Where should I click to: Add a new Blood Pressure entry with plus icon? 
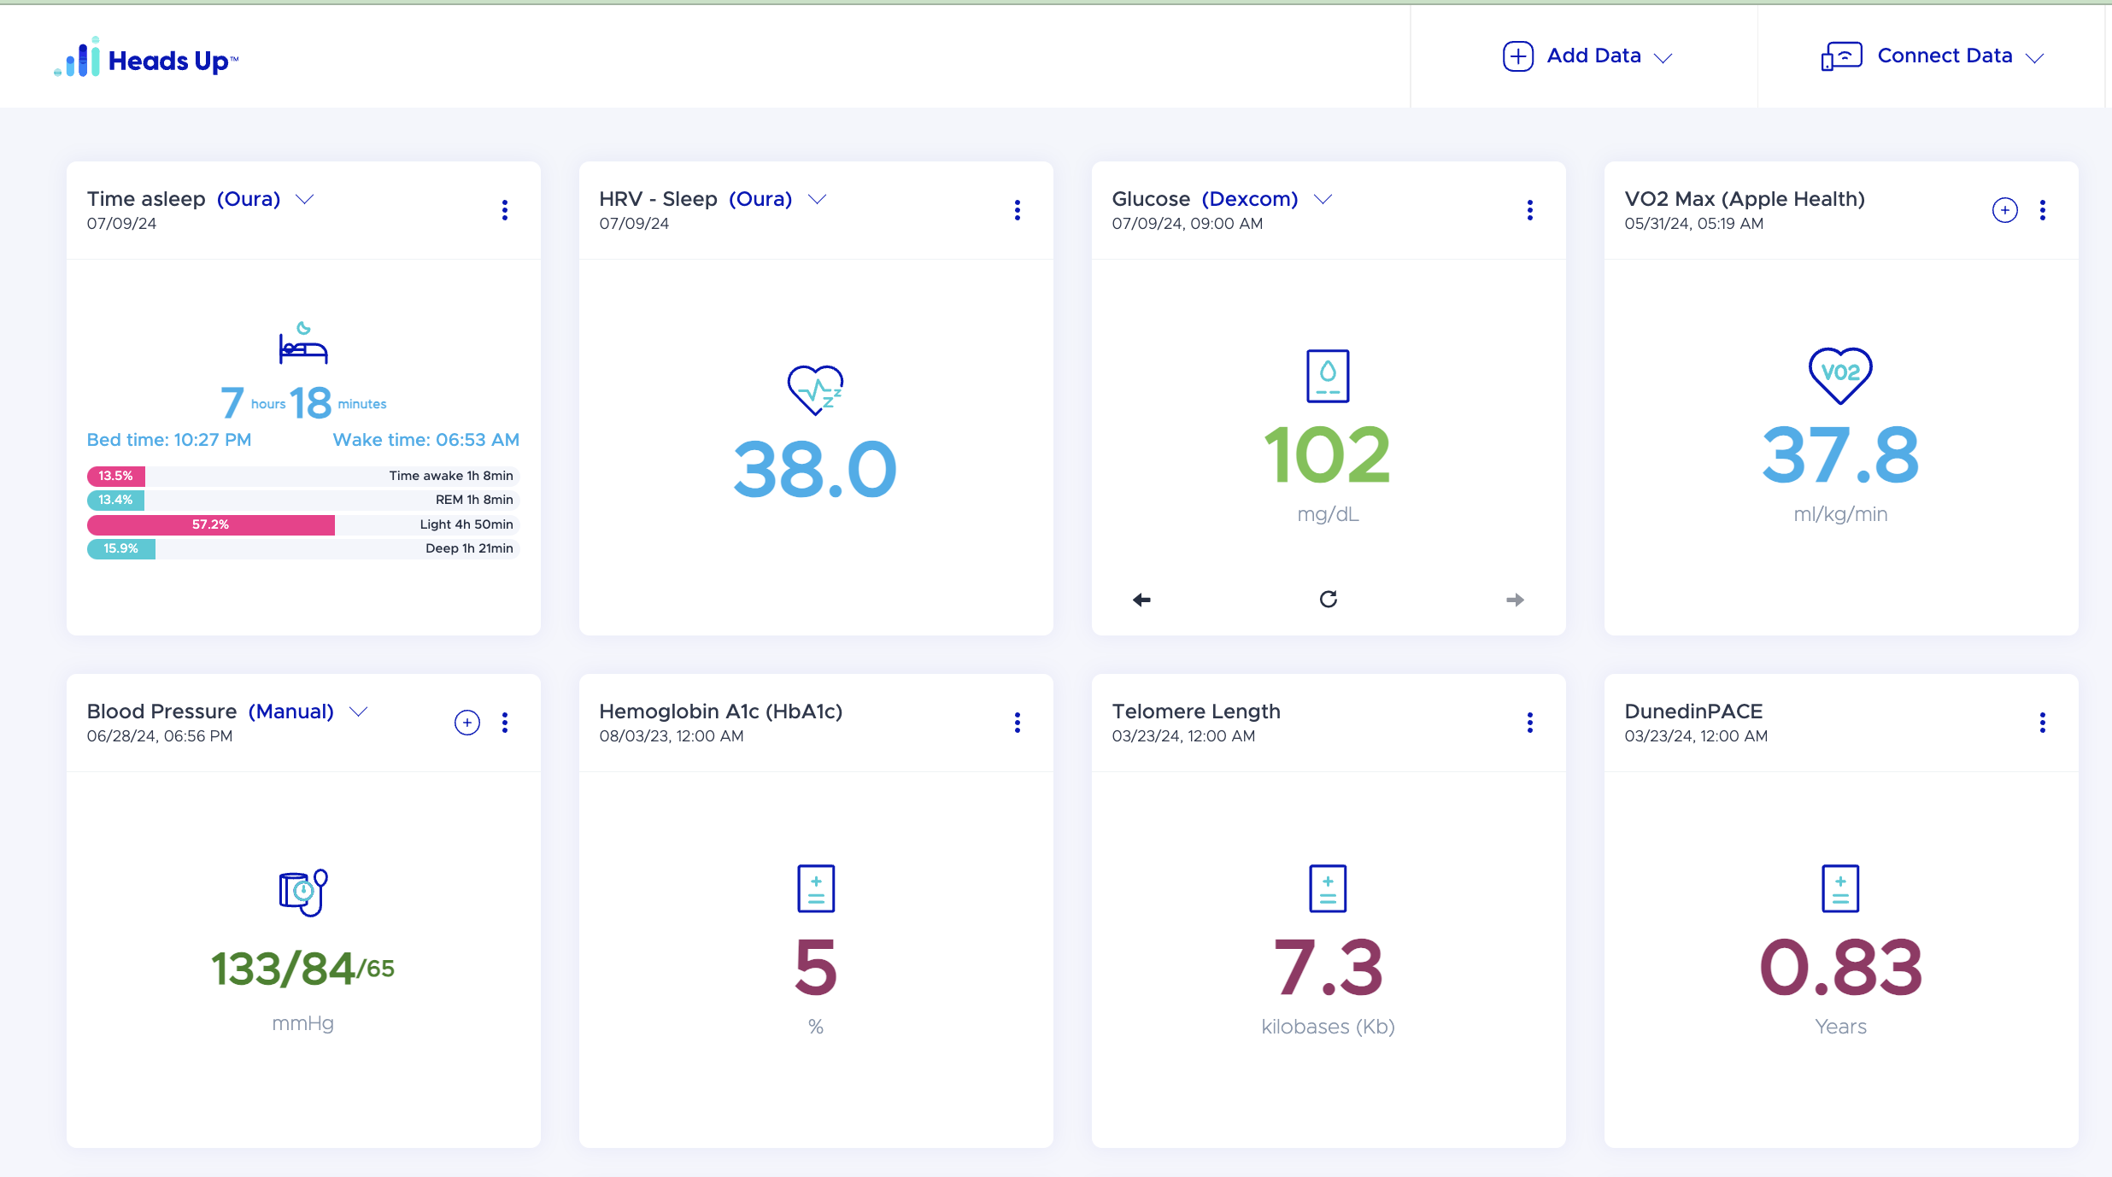467,723
